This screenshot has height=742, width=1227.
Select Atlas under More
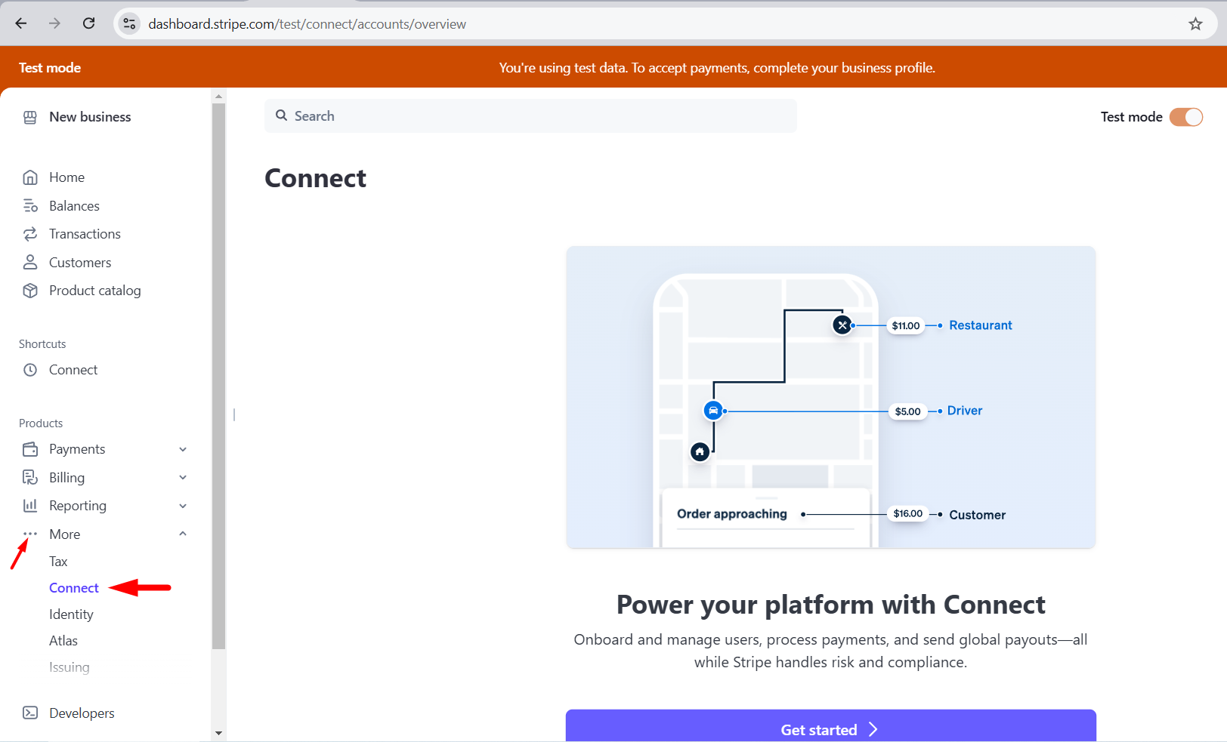click(63, 641)
